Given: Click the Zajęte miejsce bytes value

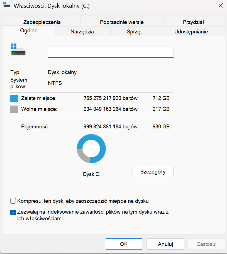Looking at the screenshot, I should click(110, 98).
